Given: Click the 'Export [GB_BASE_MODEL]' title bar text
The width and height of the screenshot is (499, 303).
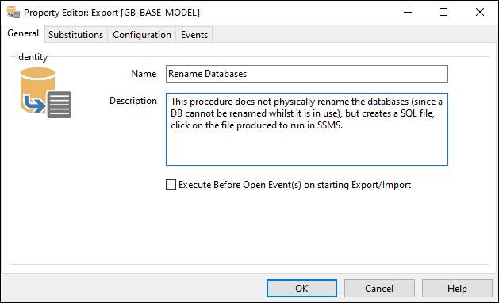Looking at the screenshot, I should [x=145, y=13].
